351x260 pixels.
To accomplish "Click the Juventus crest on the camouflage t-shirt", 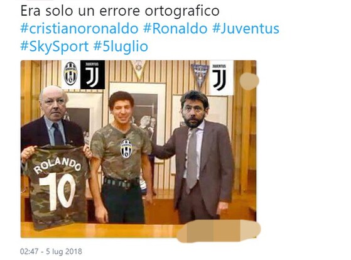I will 126,149.
